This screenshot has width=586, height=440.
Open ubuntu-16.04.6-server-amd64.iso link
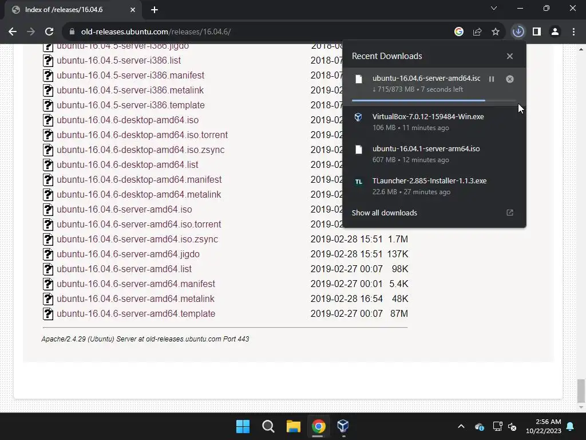pyautogui.click(x=124, y=210)
